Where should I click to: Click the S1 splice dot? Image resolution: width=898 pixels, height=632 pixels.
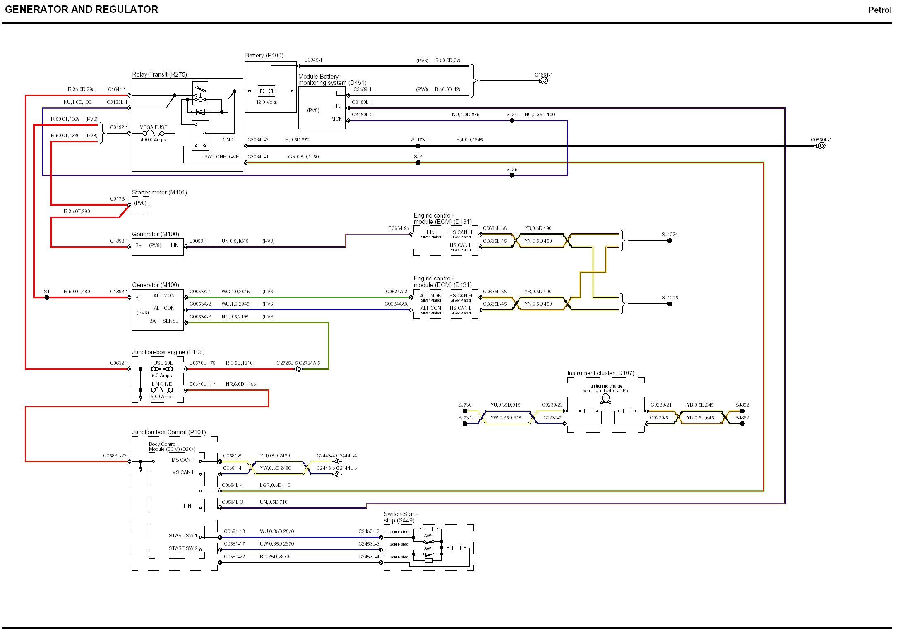click(47, 297)
